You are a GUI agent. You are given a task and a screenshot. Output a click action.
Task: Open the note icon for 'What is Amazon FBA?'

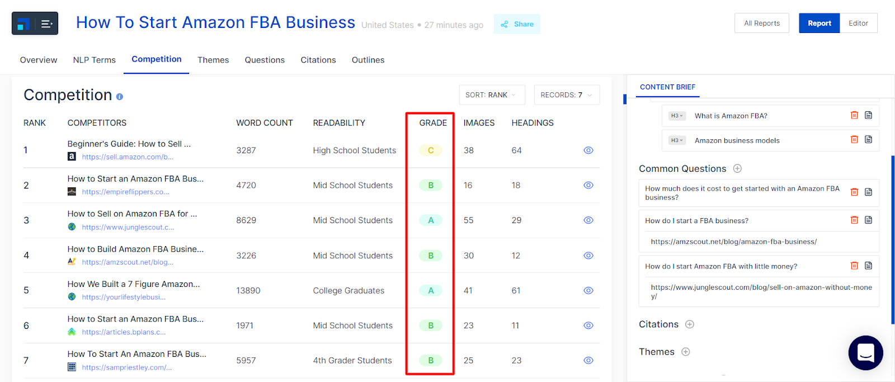click(x=868, y=115)
